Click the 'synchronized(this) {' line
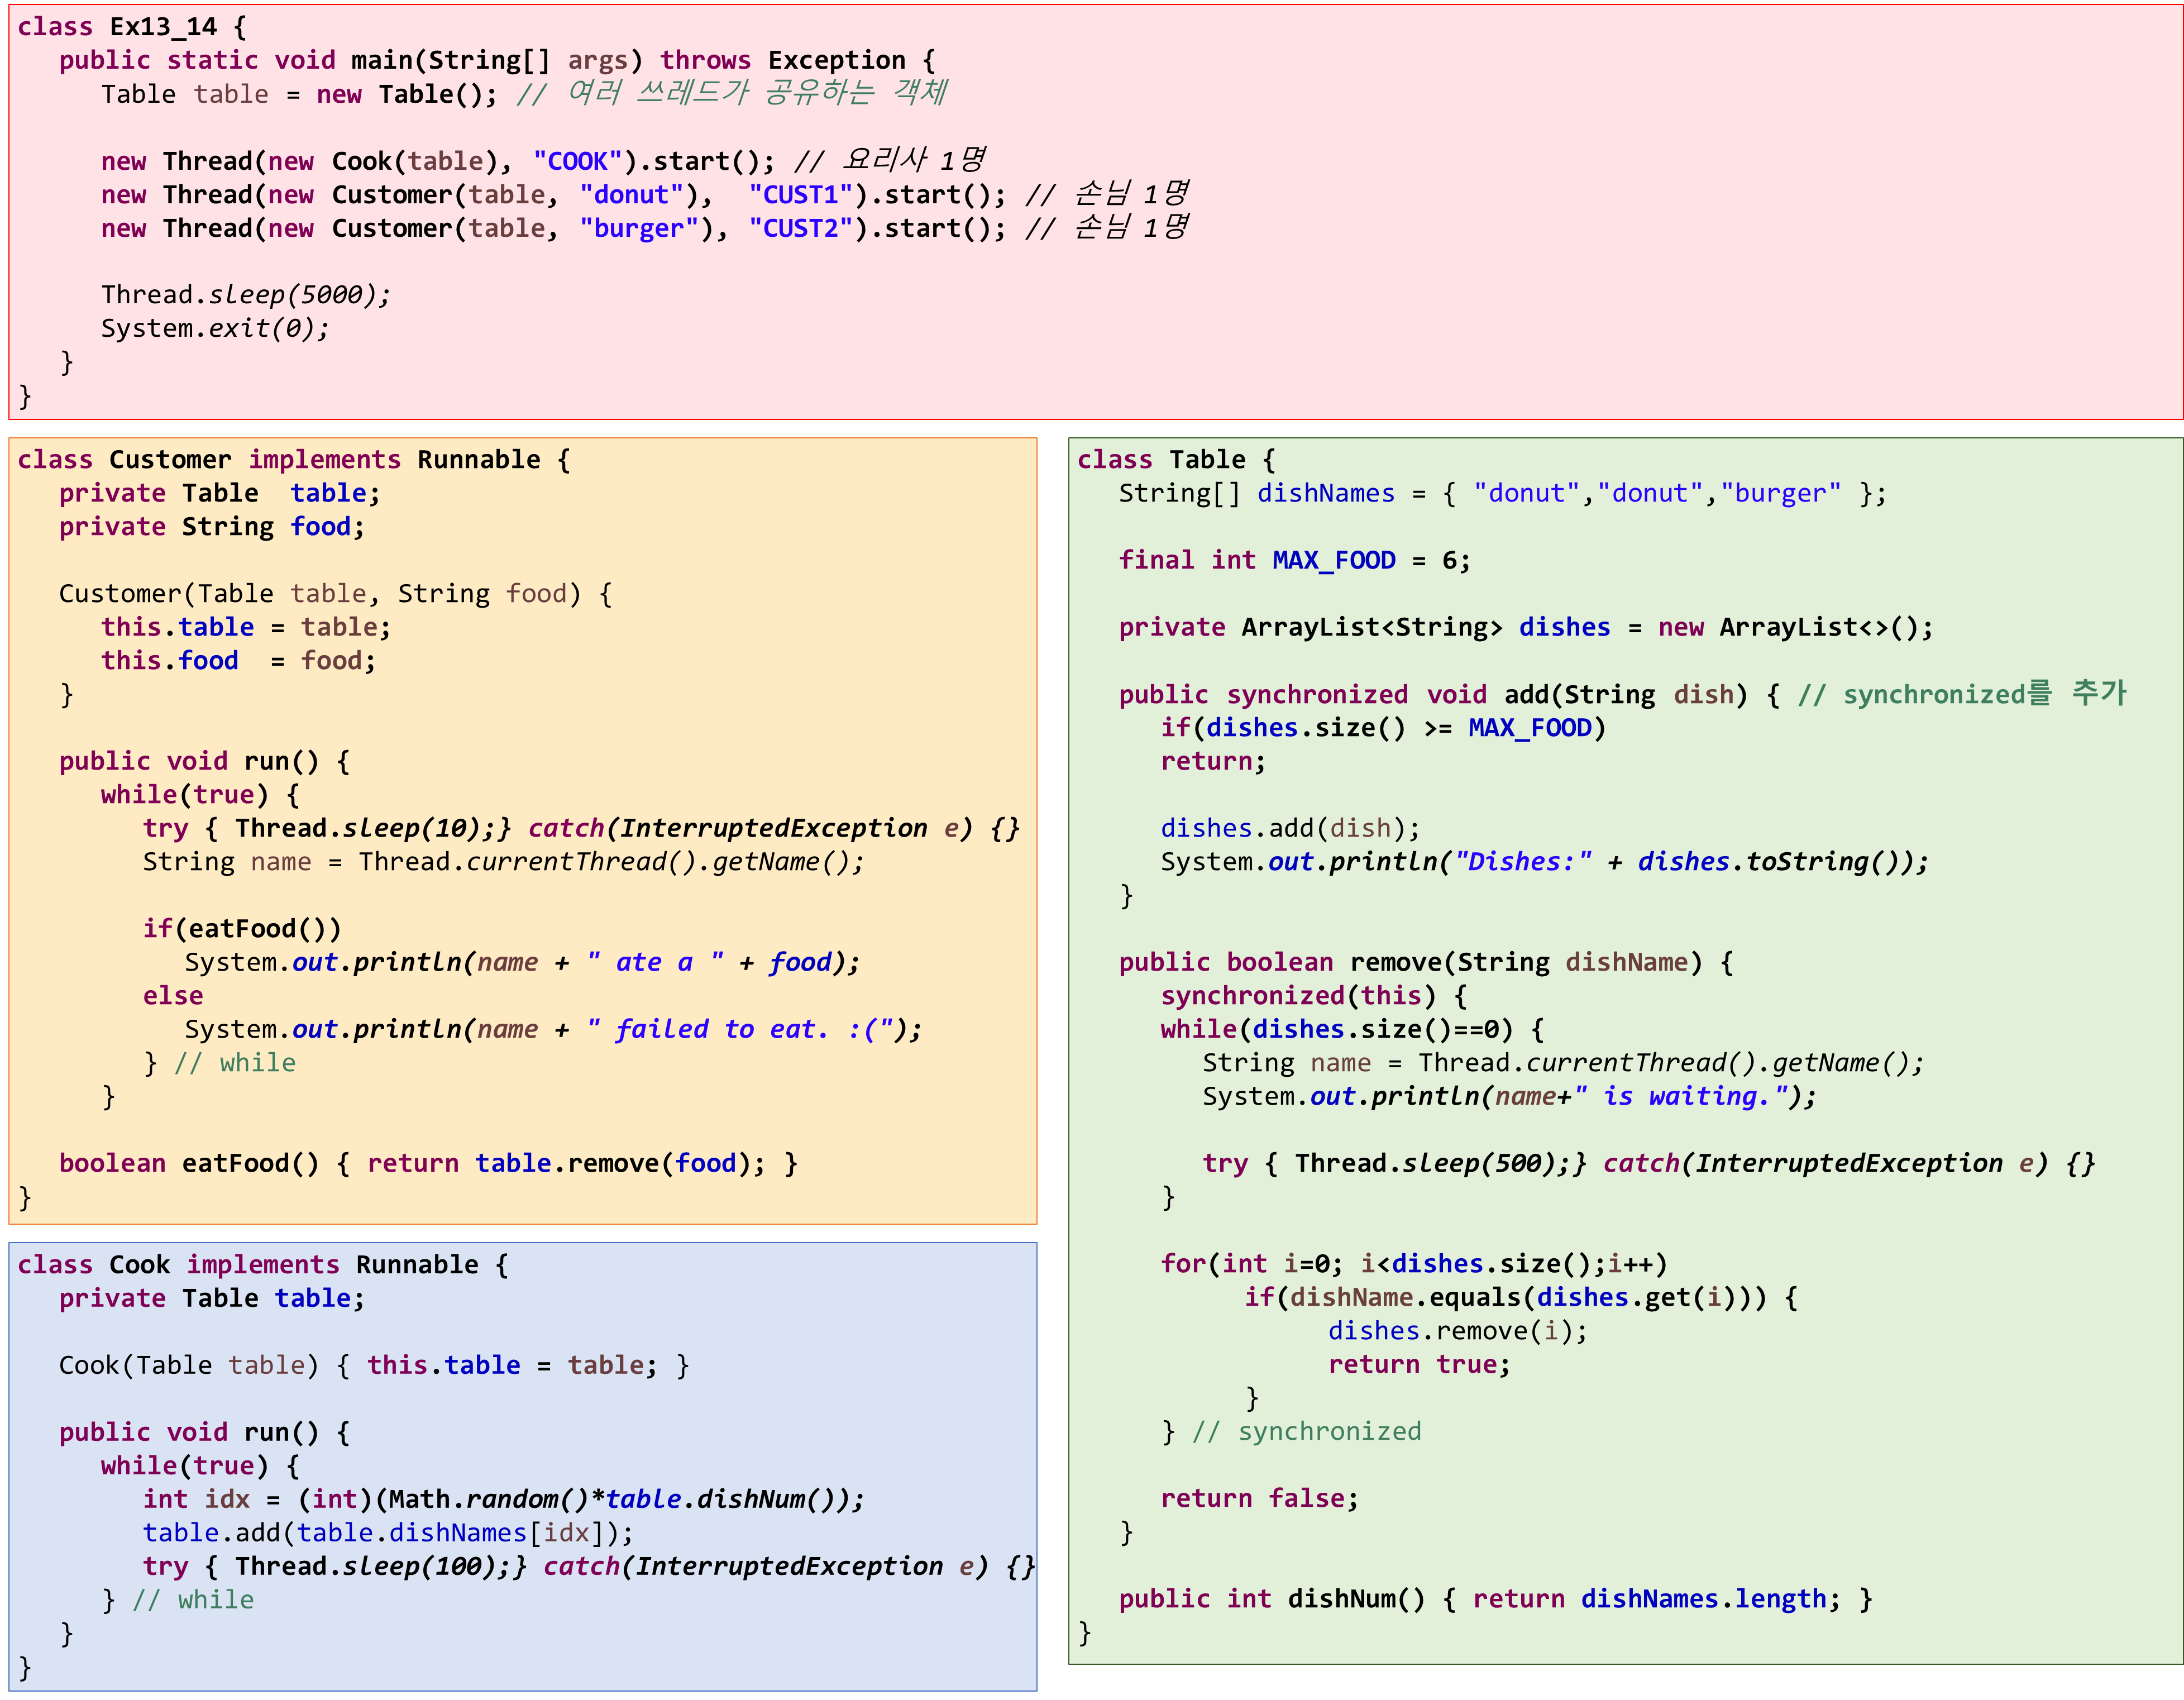 click(x=1314, y=996)
